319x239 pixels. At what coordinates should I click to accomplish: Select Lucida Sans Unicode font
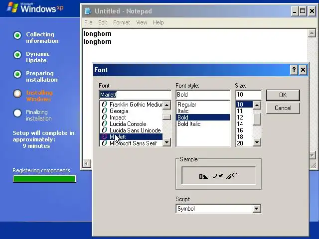coord(131,130)
